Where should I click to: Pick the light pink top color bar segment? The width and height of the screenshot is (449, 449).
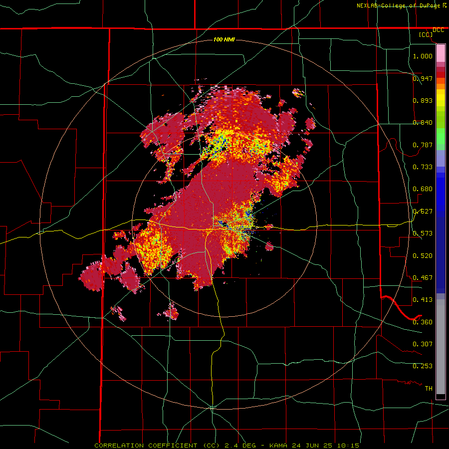tap(441, 53)
